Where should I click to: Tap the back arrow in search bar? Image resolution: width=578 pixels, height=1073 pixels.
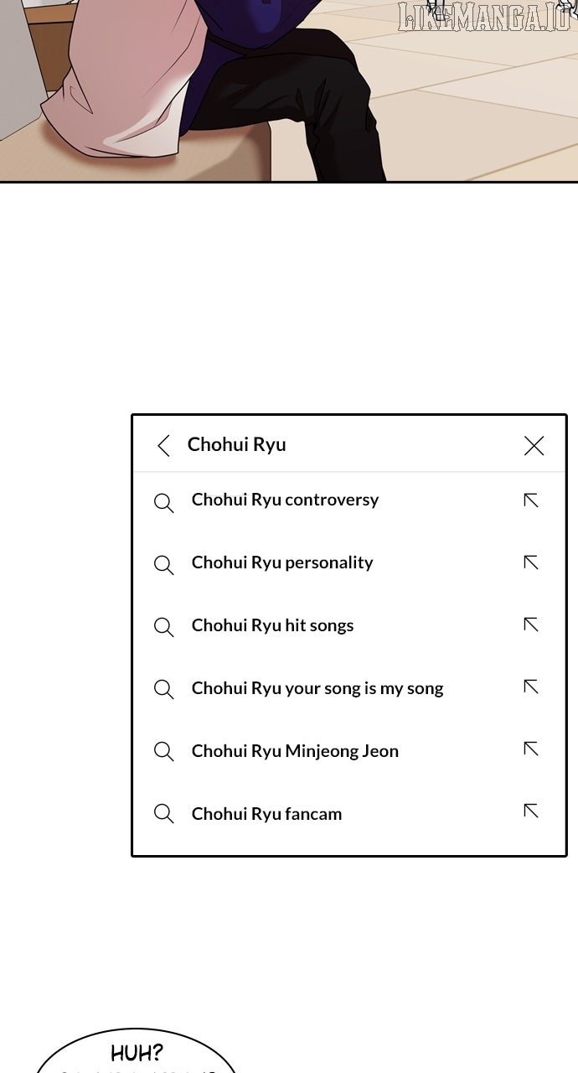[163, 445]
